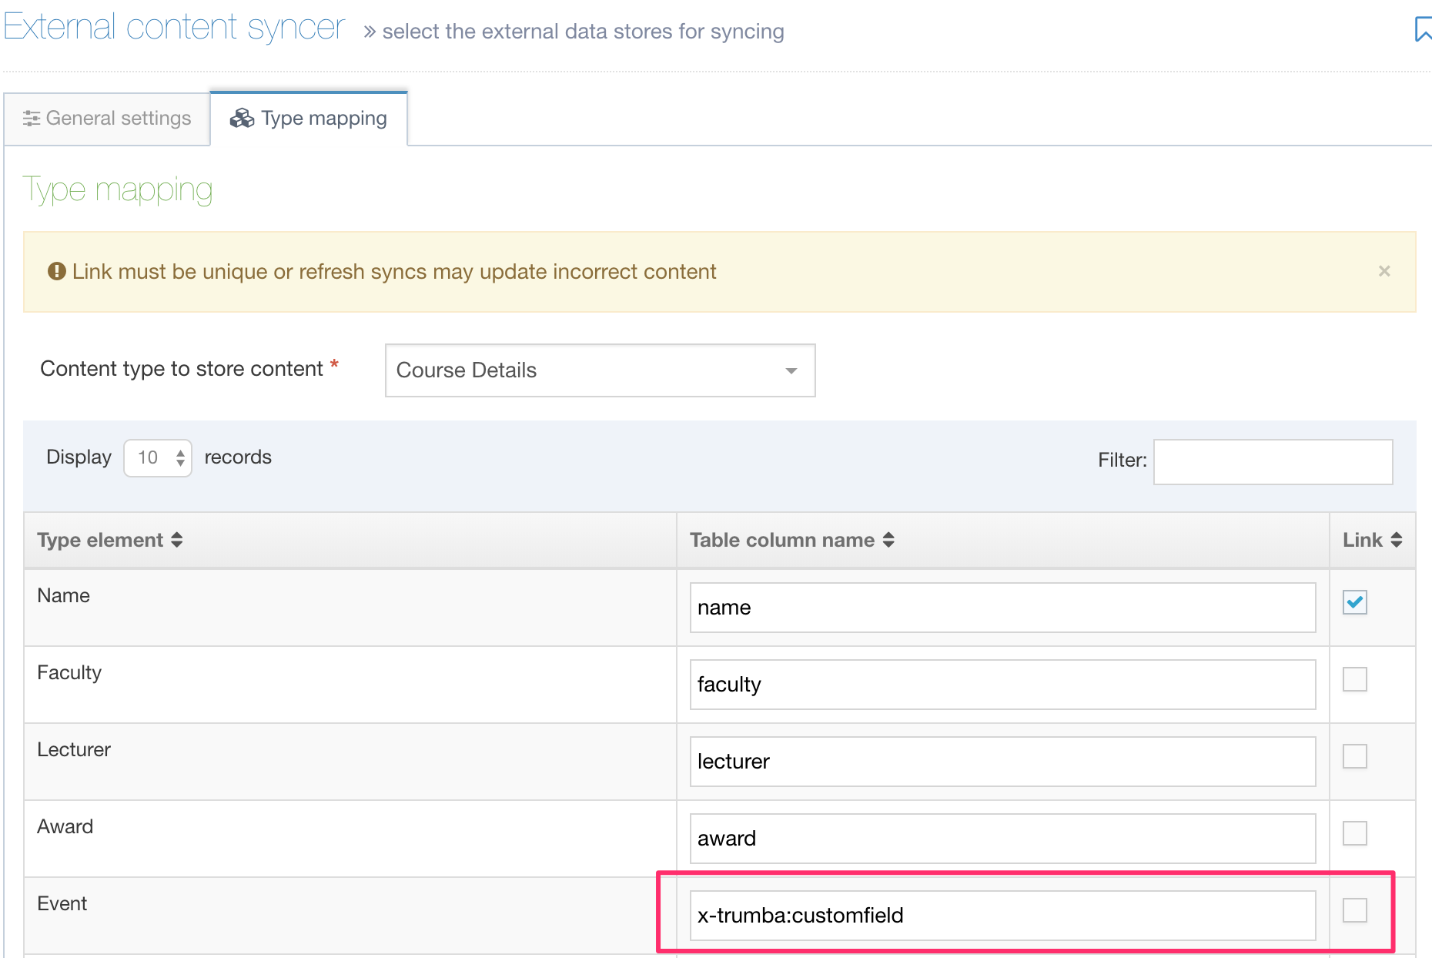Click the sort arrows beside Link header

1397,540
